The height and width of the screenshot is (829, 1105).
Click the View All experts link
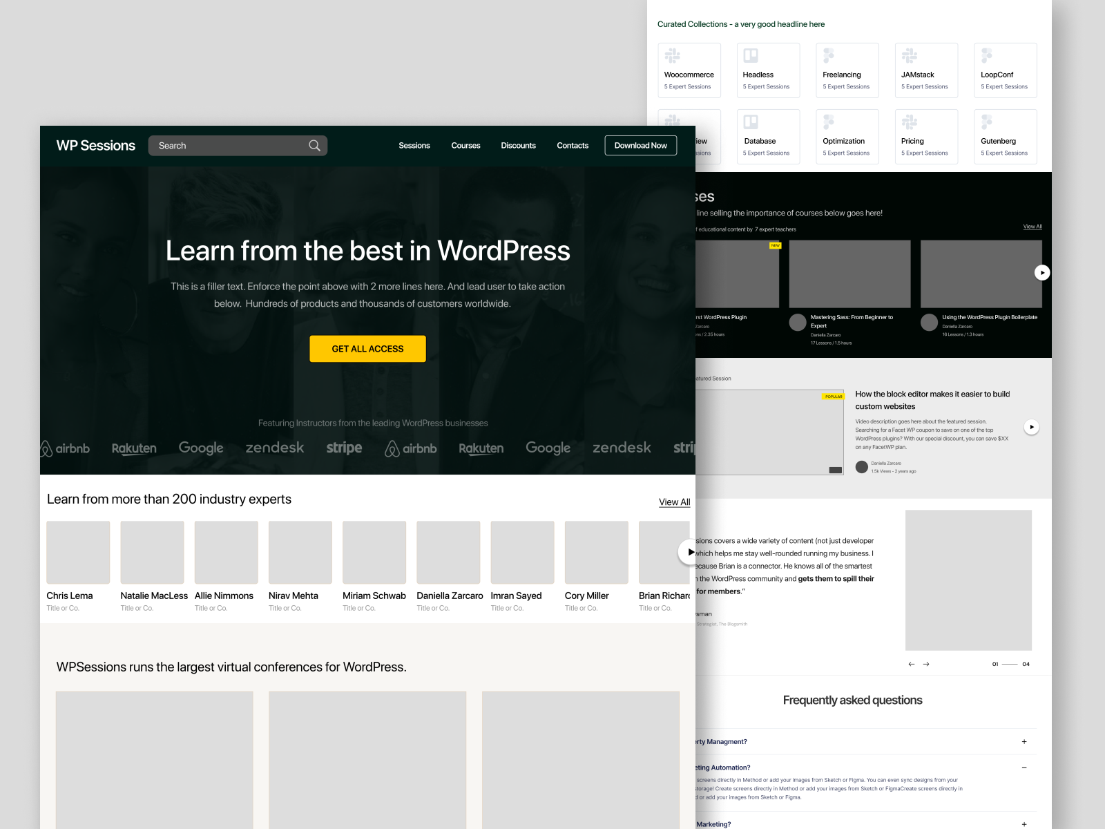click(x=673, y=502)
